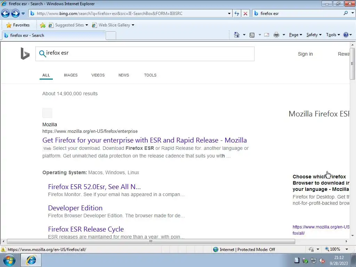The height and width of the screenshot is (267, 356).
Task: Click the Help question mark icon
Action: tap(346, 35)
